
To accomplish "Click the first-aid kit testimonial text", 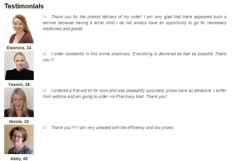I will click(135, 93).
